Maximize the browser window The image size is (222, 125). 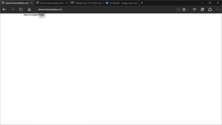point(210,3)
